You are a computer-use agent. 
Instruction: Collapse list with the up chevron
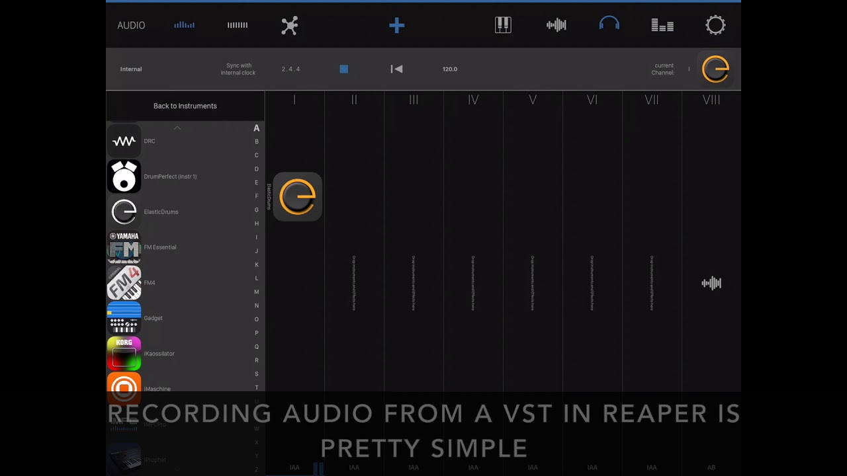[177, 128]
